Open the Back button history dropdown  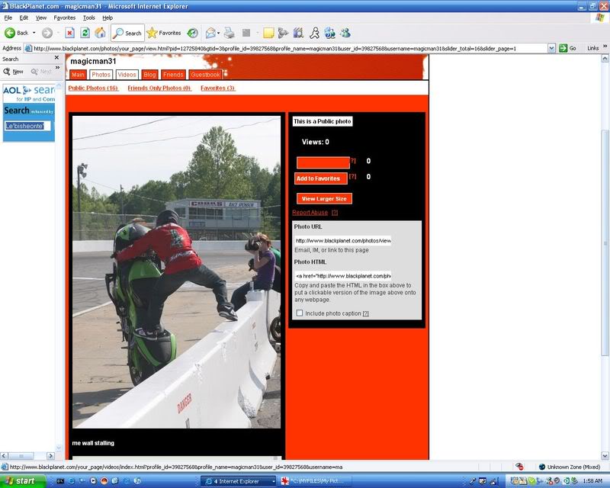(x=33, y=34)
